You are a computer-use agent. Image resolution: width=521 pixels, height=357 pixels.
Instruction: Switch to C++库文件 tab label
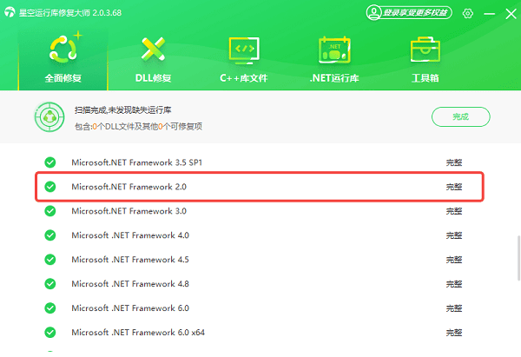click(x=243, y=78)
